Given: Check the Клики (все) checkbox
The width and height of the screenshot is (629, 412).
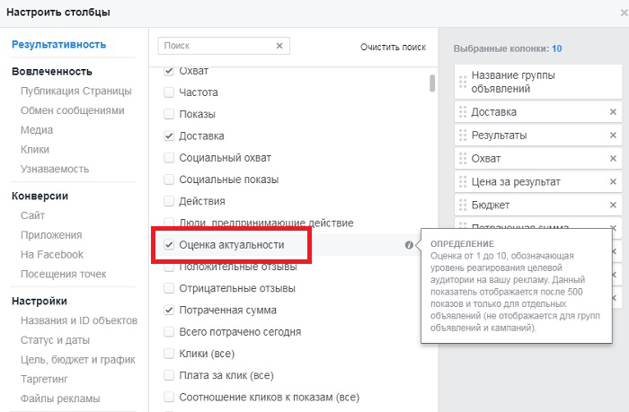Looking at the screenshot, I should pyautogui.click(x=169, y=354).
